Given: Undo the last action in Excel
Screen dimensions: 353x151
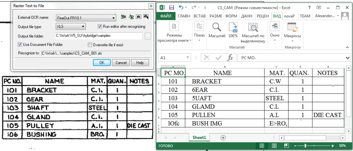Looking at the screenshot, I should pyautogui.click(x=181, y=7).
